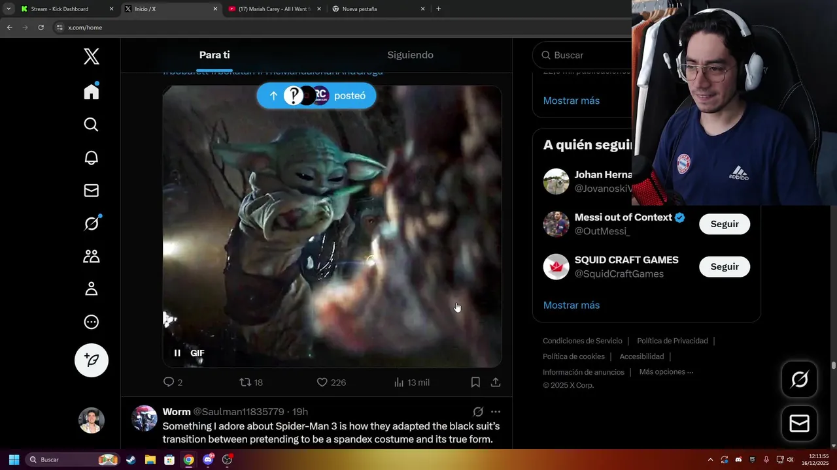
Task: Follow SQUID CRAFT GAMES account
Action: [725, 267]
